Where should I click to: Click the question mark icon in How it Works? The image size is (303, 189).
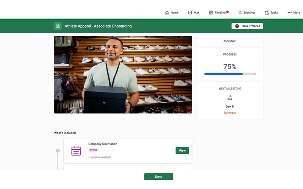pos(237,26)
